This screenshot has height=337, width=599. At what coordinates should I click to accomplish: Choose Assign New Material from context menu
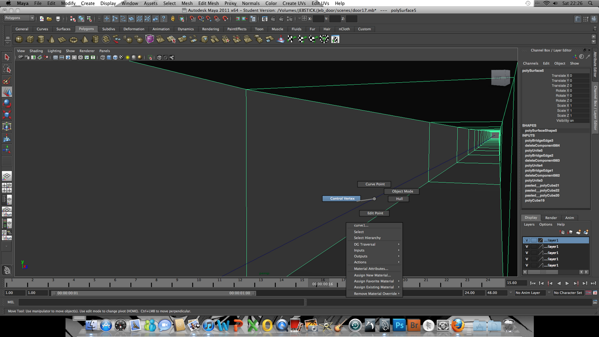[x=372, y=275]
